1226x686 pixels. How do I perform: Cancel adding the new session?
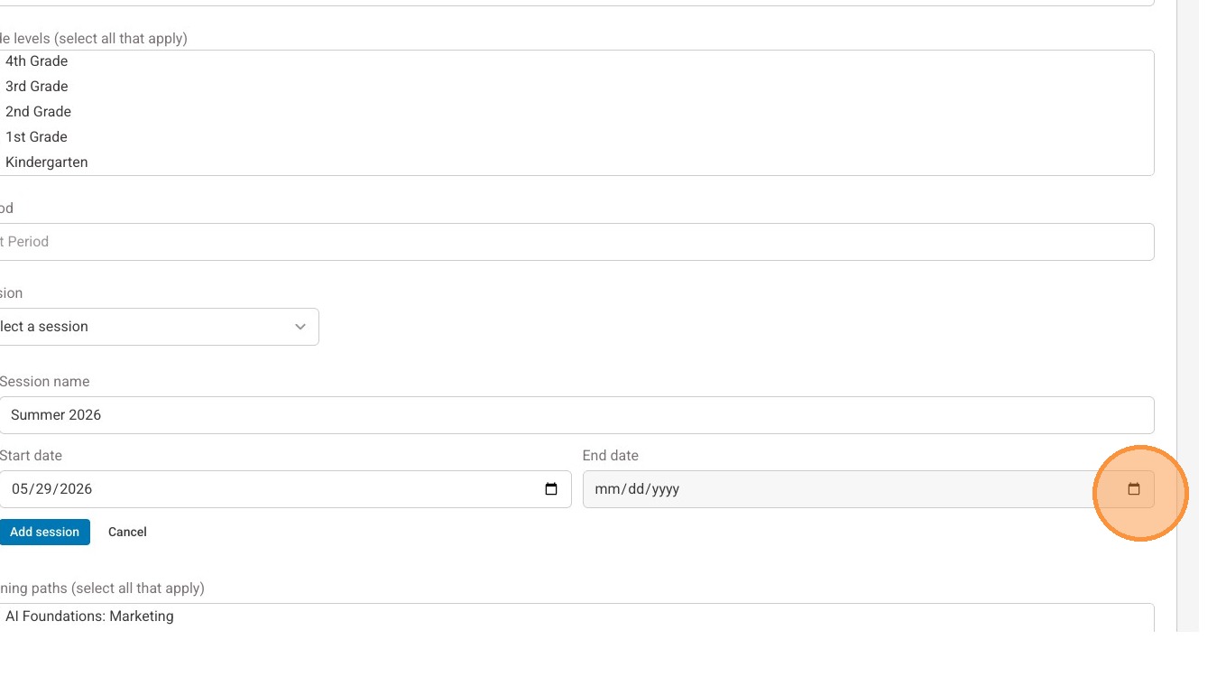coord(127,532)
